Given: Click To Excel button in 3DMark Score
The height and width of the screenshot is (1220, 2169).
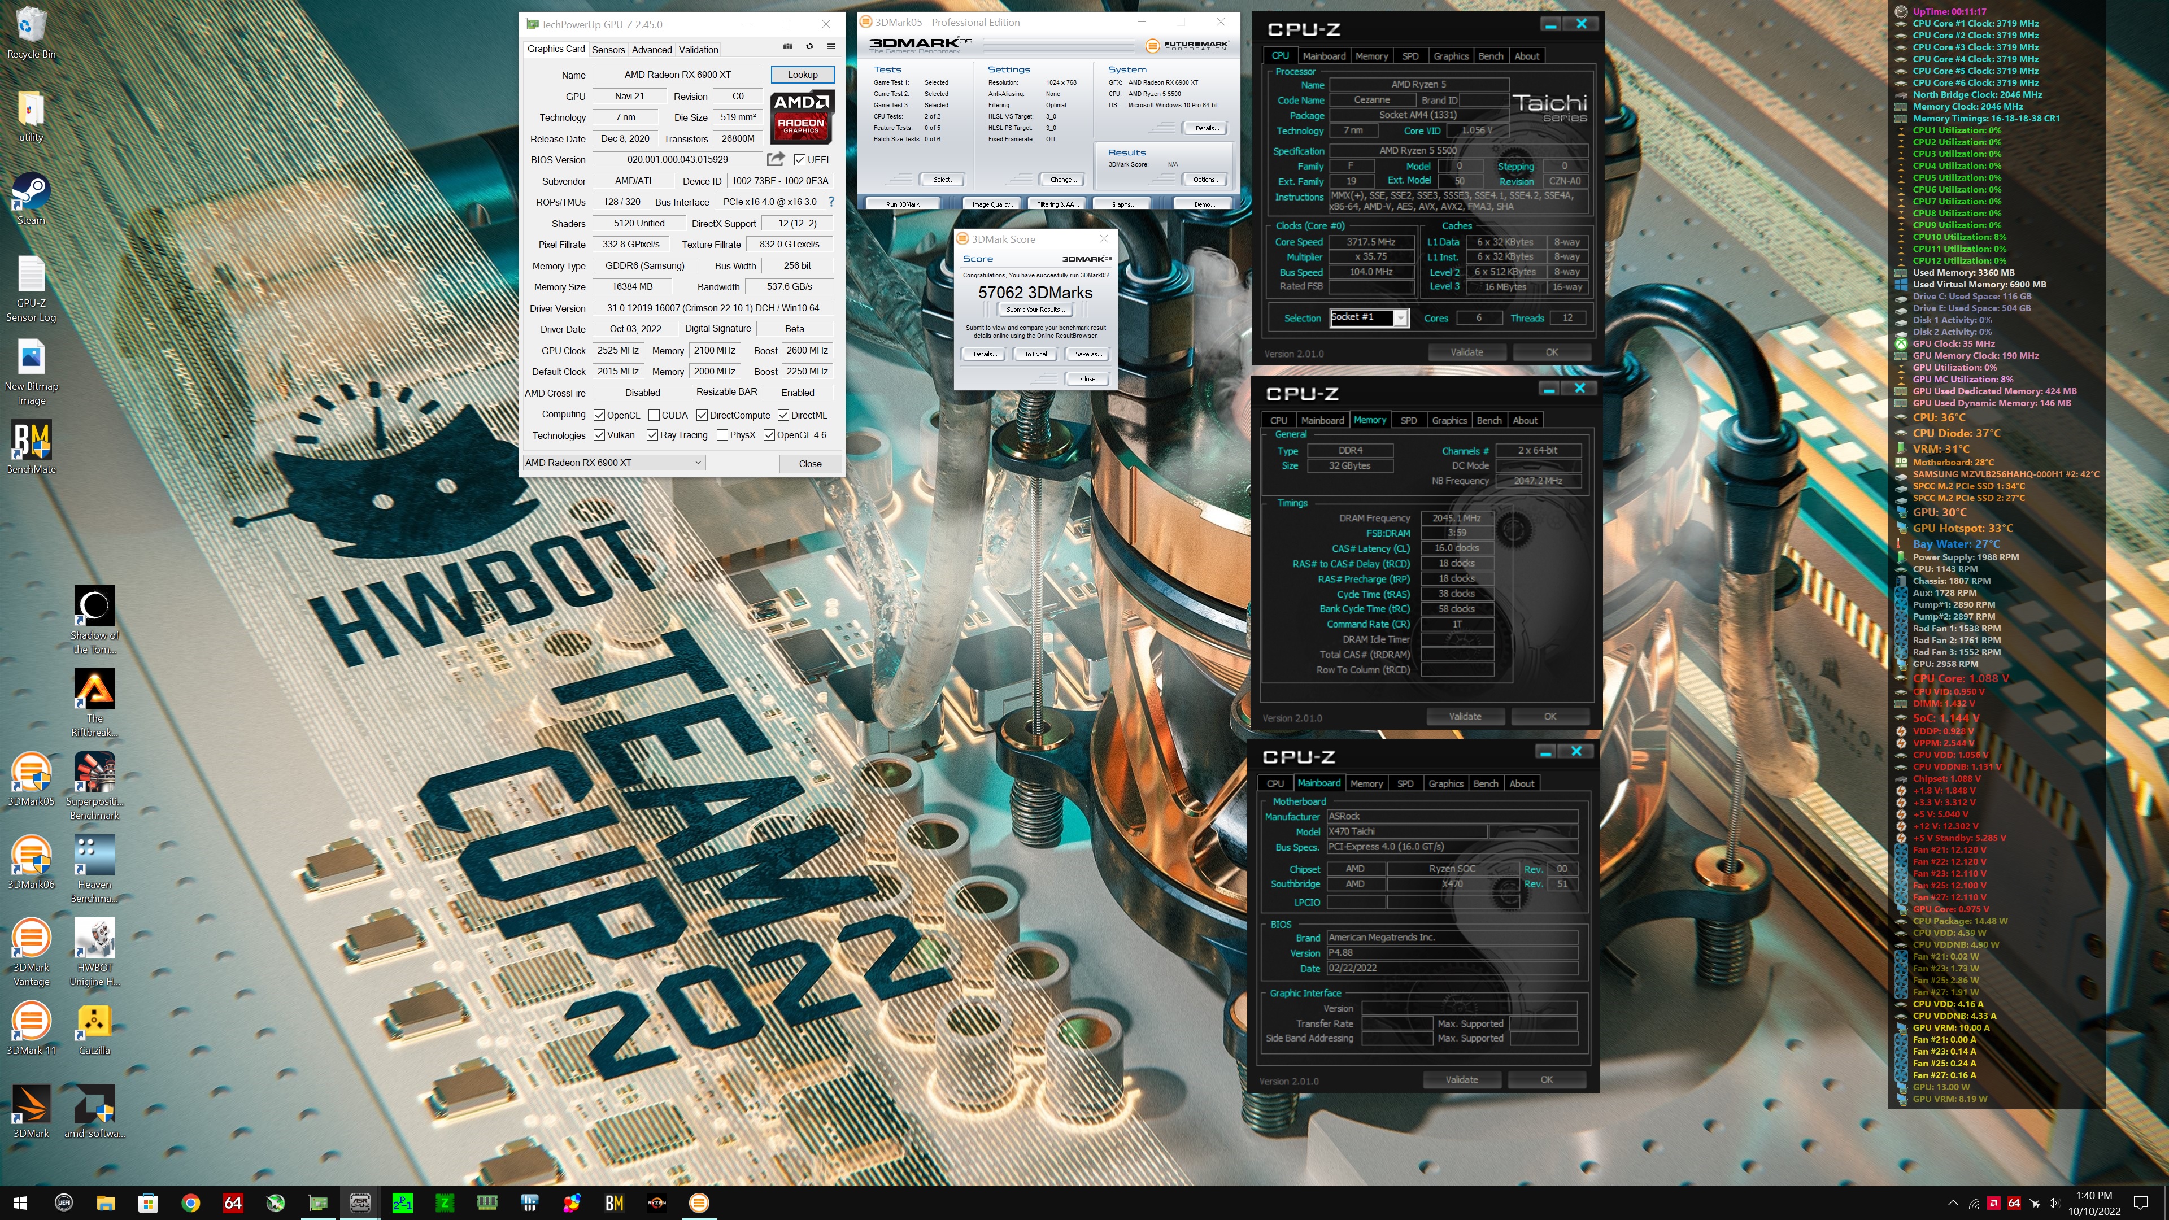Looking at the screenshot, I should (x=1036, y=355).
